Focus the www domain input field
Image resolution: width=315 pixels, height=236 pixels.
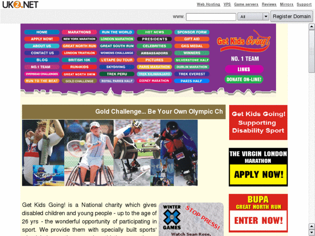pos(211,16)
